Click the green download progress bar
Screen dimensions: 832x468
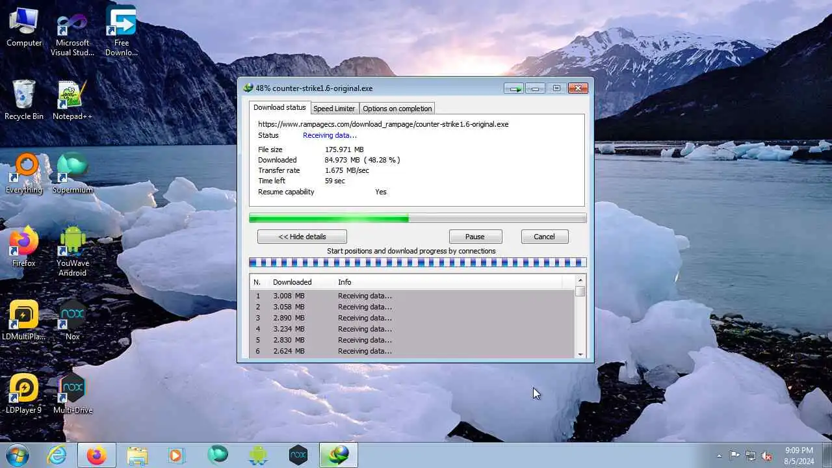coord(418,218)
